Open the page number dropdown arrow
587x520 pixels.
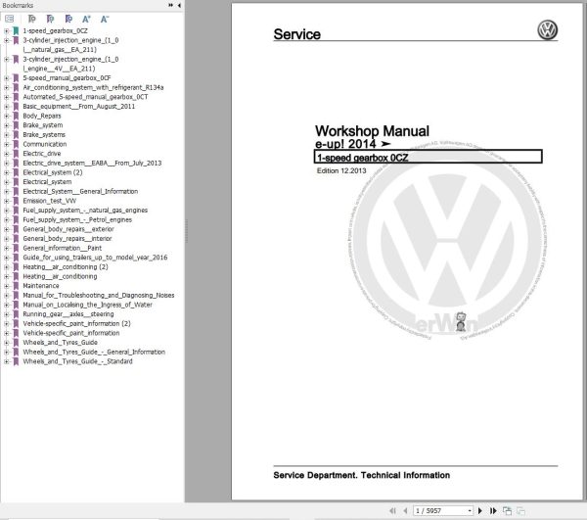(470, 510)
